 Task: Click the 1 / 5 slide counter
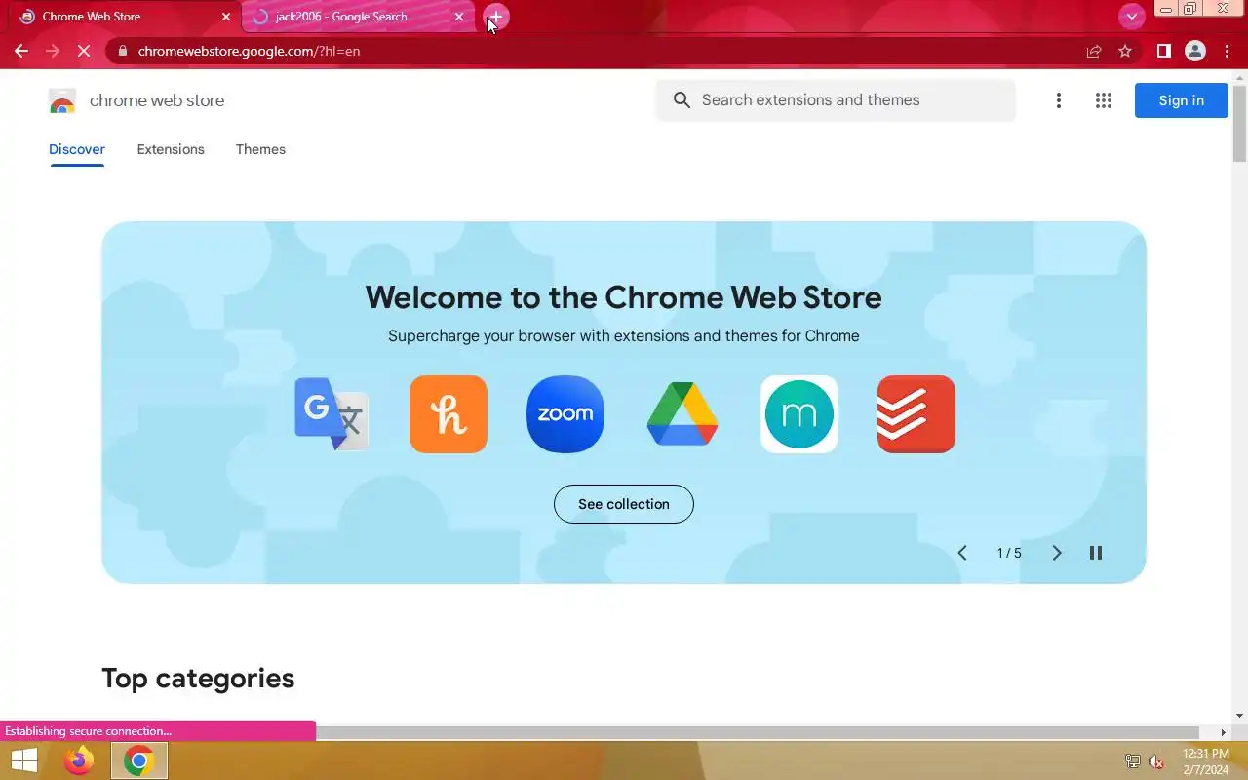[x=1009, y=553]
